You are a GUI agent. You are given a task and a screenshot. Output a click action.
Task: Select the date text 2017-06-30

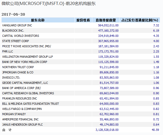pos(13,14)
